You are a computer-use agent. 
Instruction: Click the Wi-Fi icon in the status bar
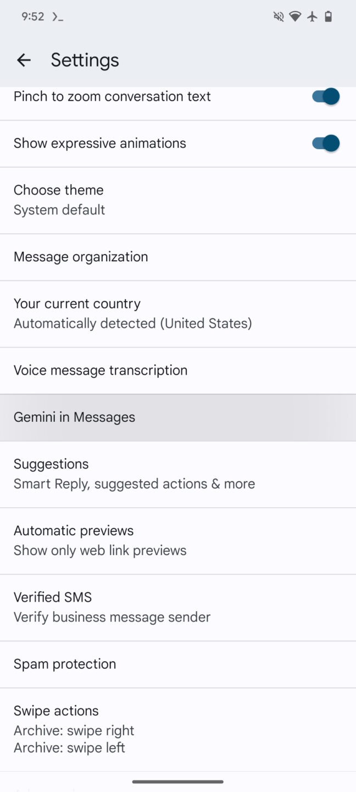coord(295,16)
